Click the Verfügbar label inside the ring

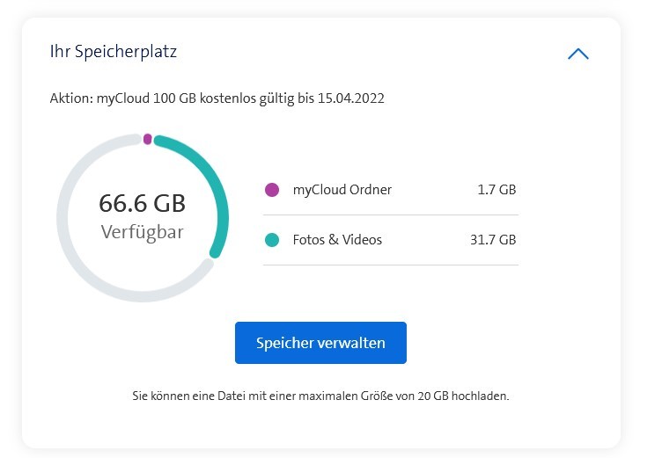143,232
